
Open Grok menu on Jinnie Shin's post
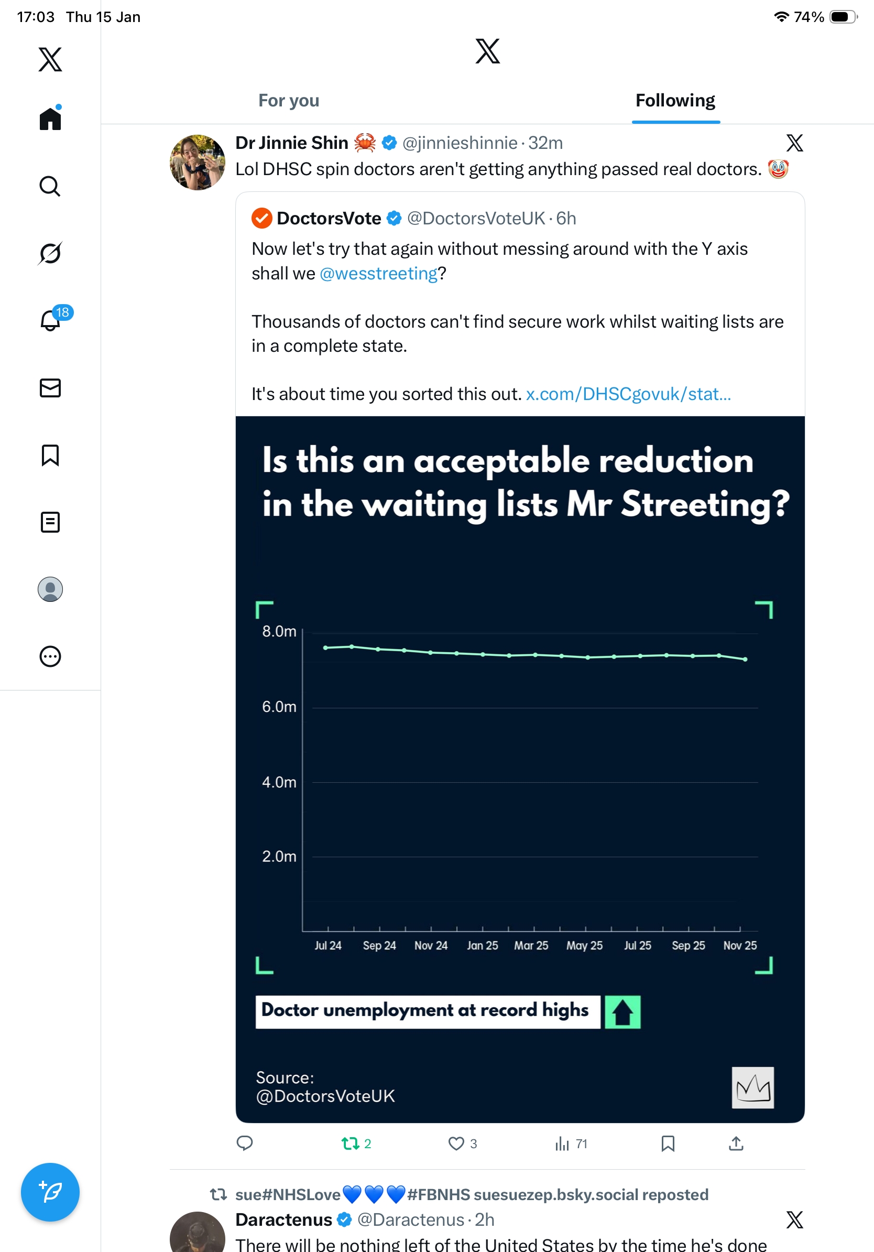pyautogui.click(x=794, y=144)
